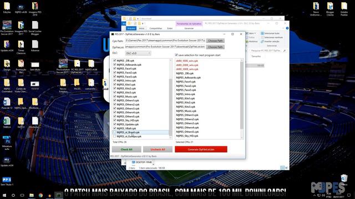Click Choose Path for DpFileList
The width and height of the screenshot is (355, 199).
click(215, 47)
